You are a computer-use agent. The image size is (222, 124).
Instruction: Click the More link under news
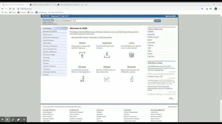[171, 98]
